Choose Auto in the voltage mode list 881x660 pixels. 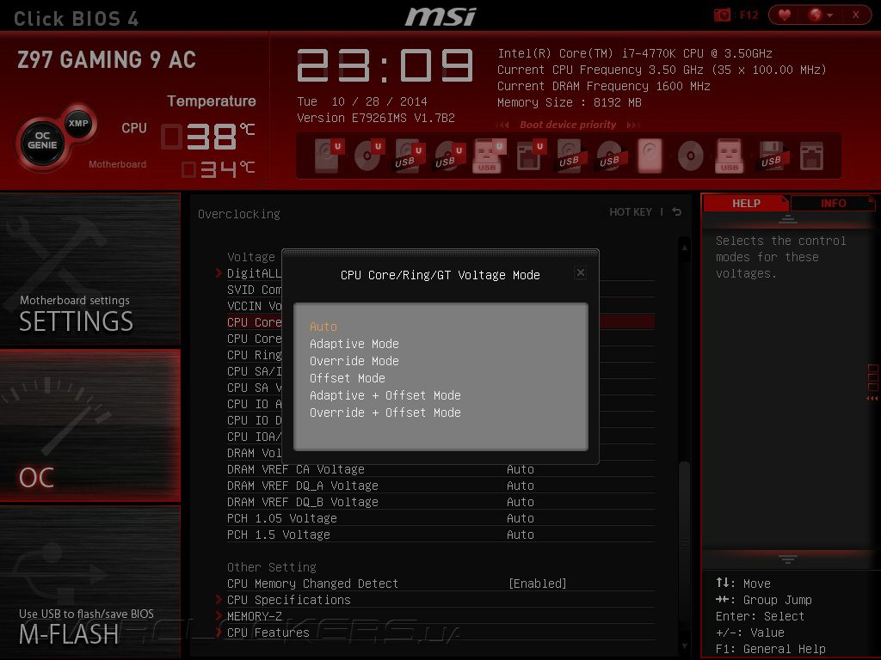tap(323, 327)
